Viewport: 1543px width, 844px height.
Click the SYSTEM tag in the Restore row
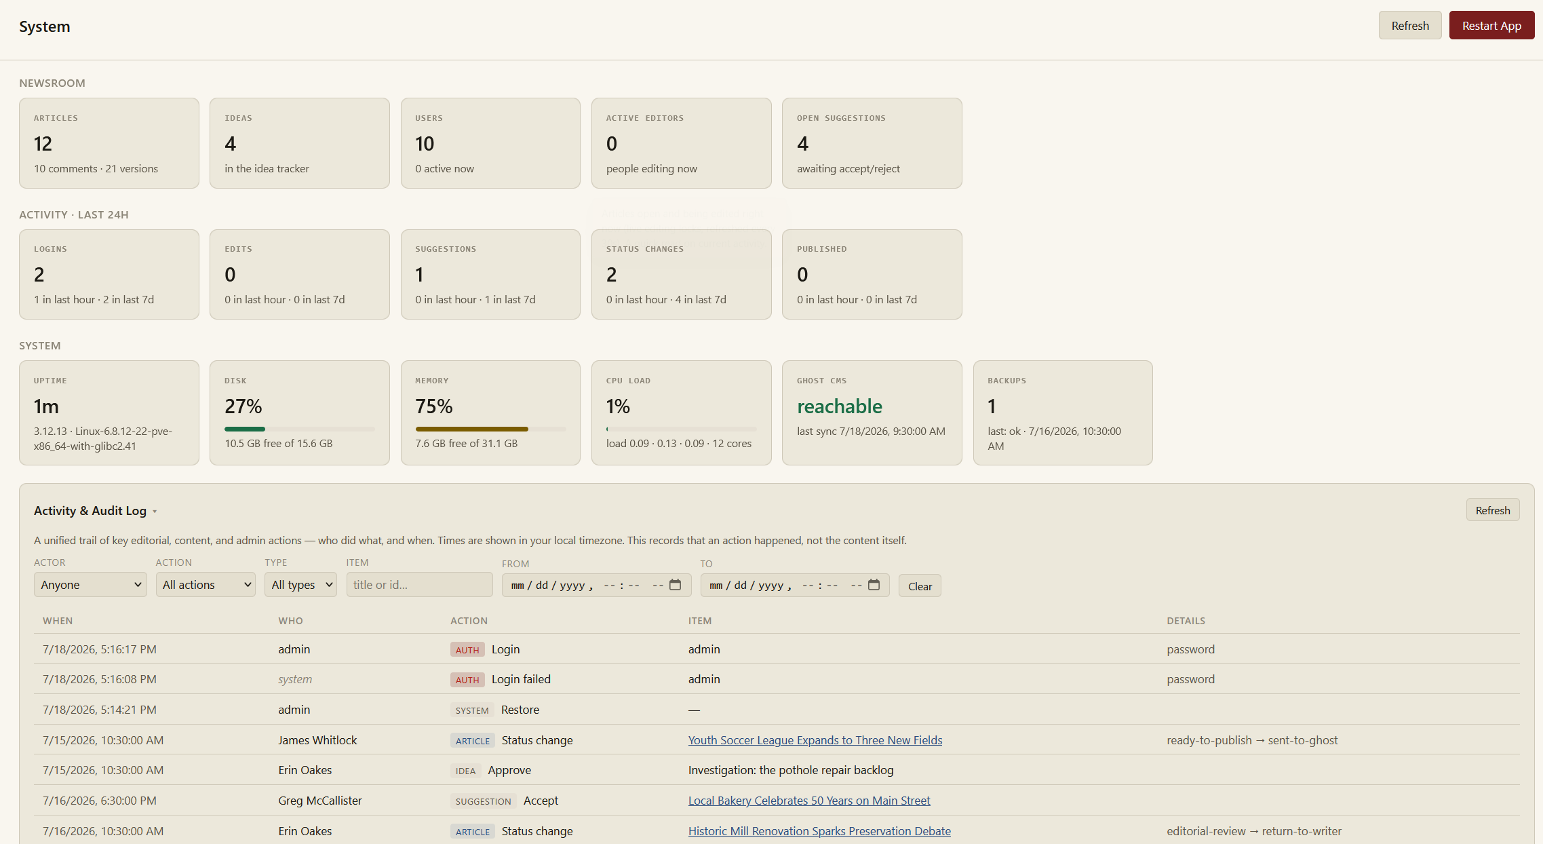pyautogui.click(x=472, y=710)
